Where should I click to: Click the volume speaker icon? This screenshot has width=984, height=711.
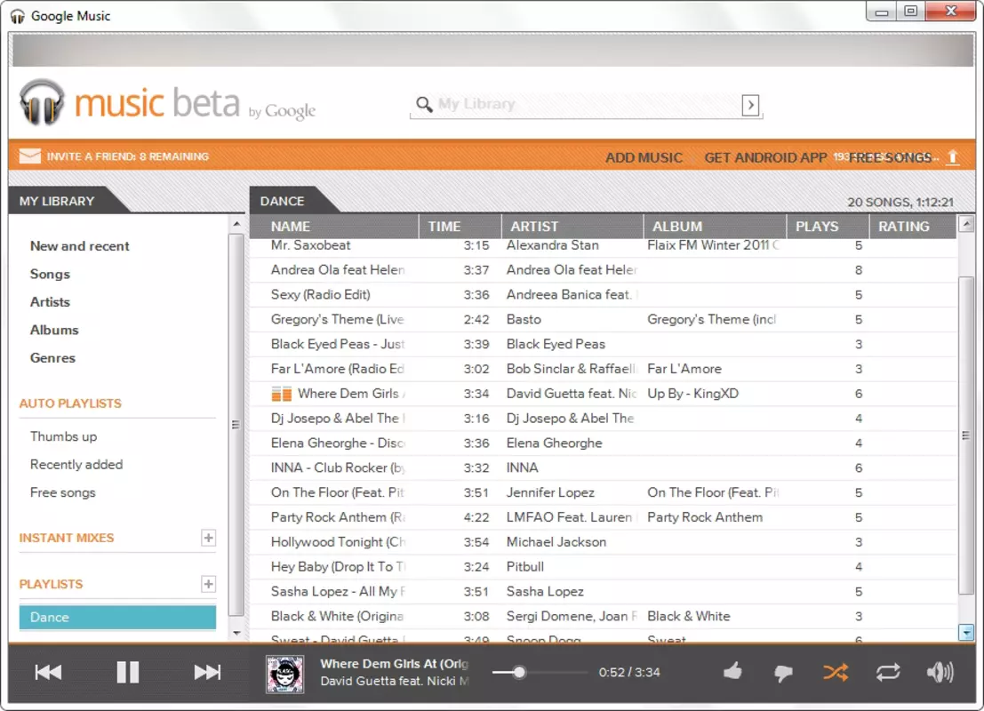(940, 672)
